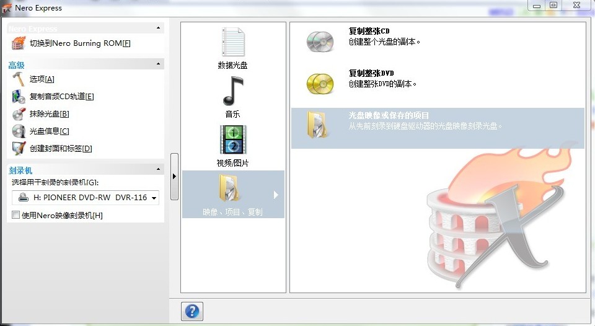
Task: Select the 音乐 music note icon
Action: tap(233, 91)
